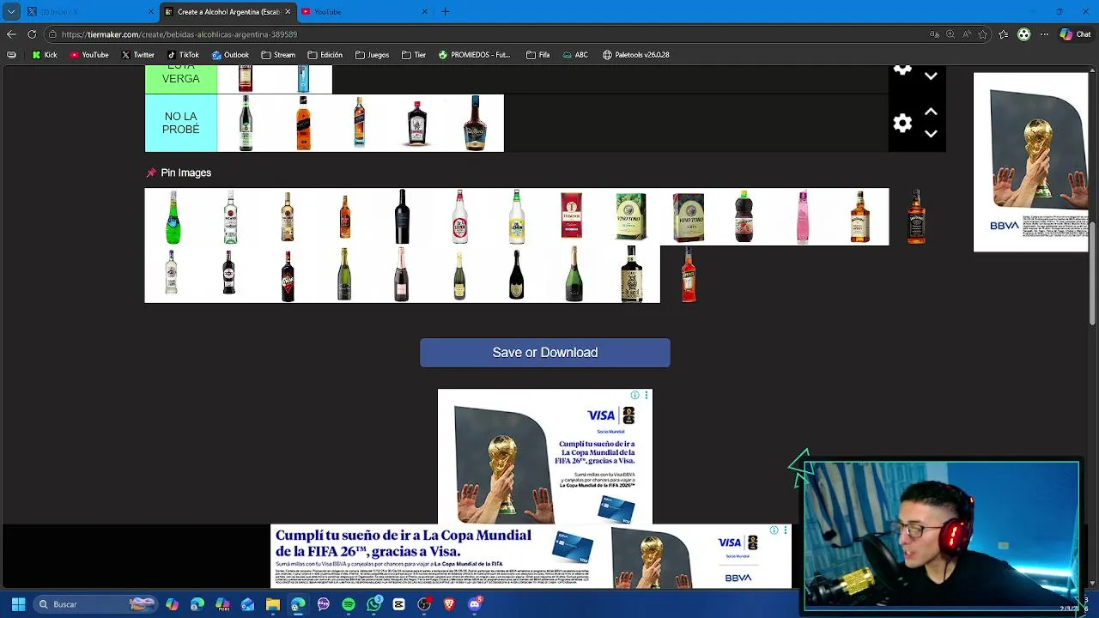Expand the Fifa bookmarks folder
1099x618 pixels.
[x=537, y=55]
